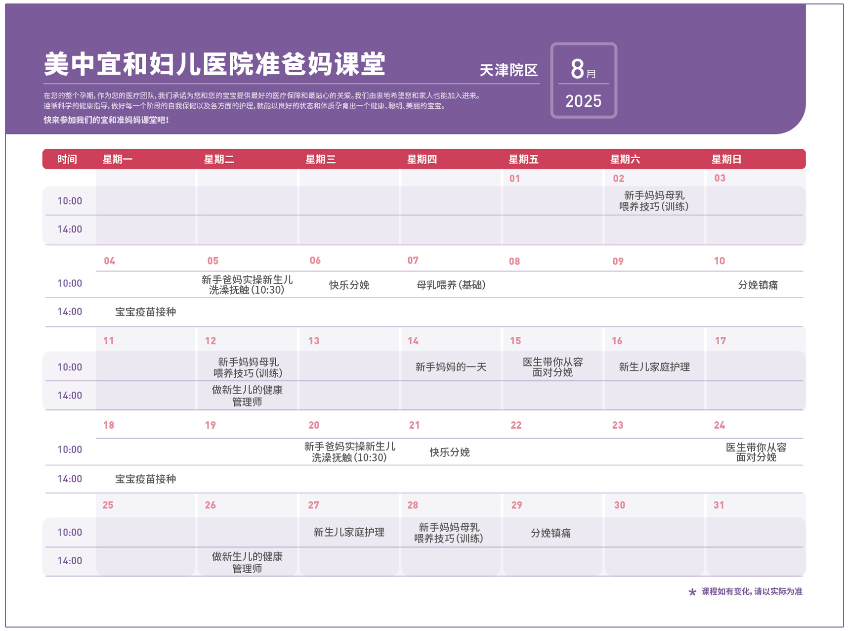Open 做新生儿的健康管理师 under date 12
849x631 pixels.
pyautogui.click(x=247, y=396)
